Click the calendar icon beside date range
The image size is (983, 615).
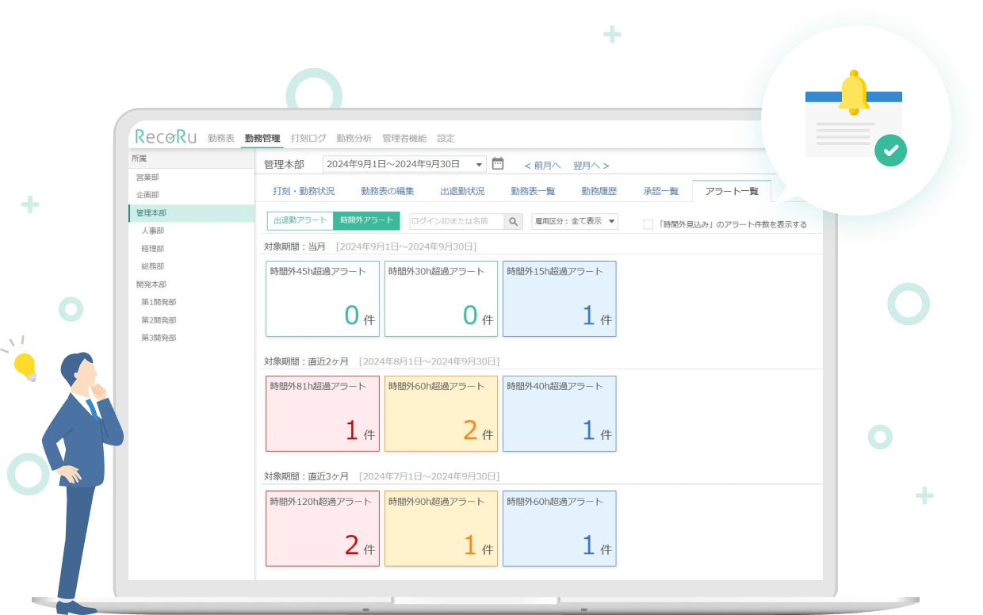[498, 164]
